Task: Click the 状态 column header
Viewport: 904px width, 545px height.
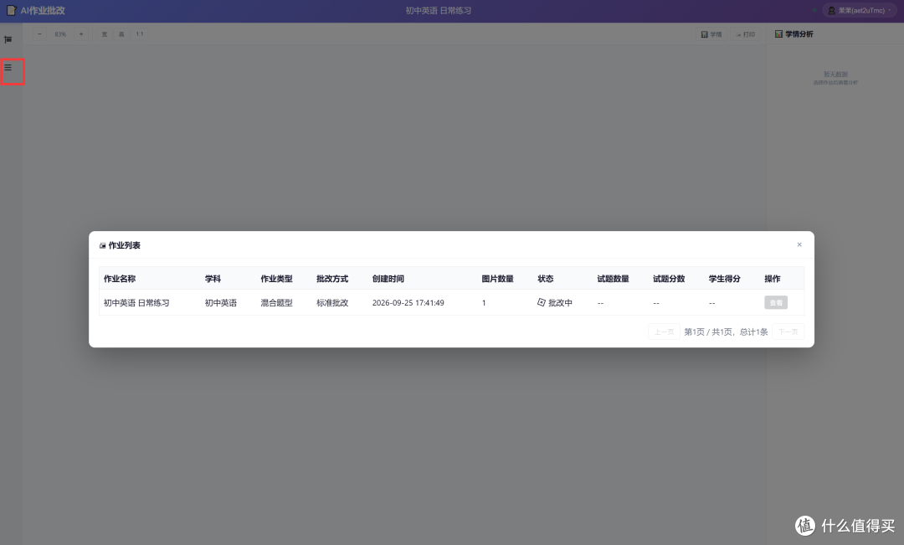Action: coord(546,279)
